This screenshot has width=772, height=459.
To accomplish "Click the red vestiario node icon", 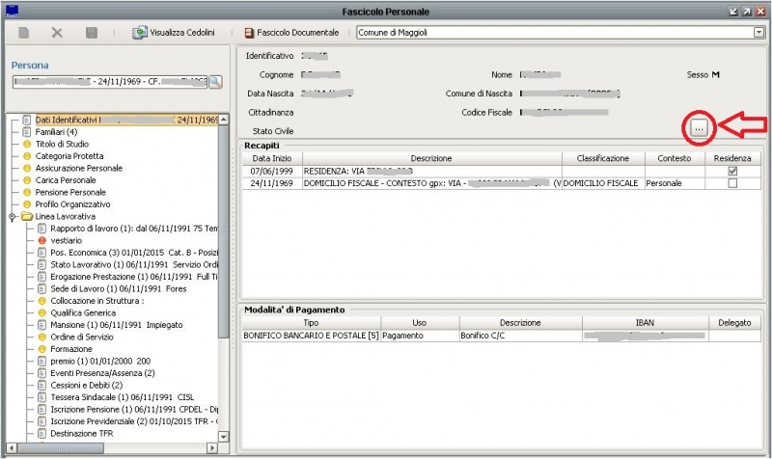I will (x=42, y=240).
